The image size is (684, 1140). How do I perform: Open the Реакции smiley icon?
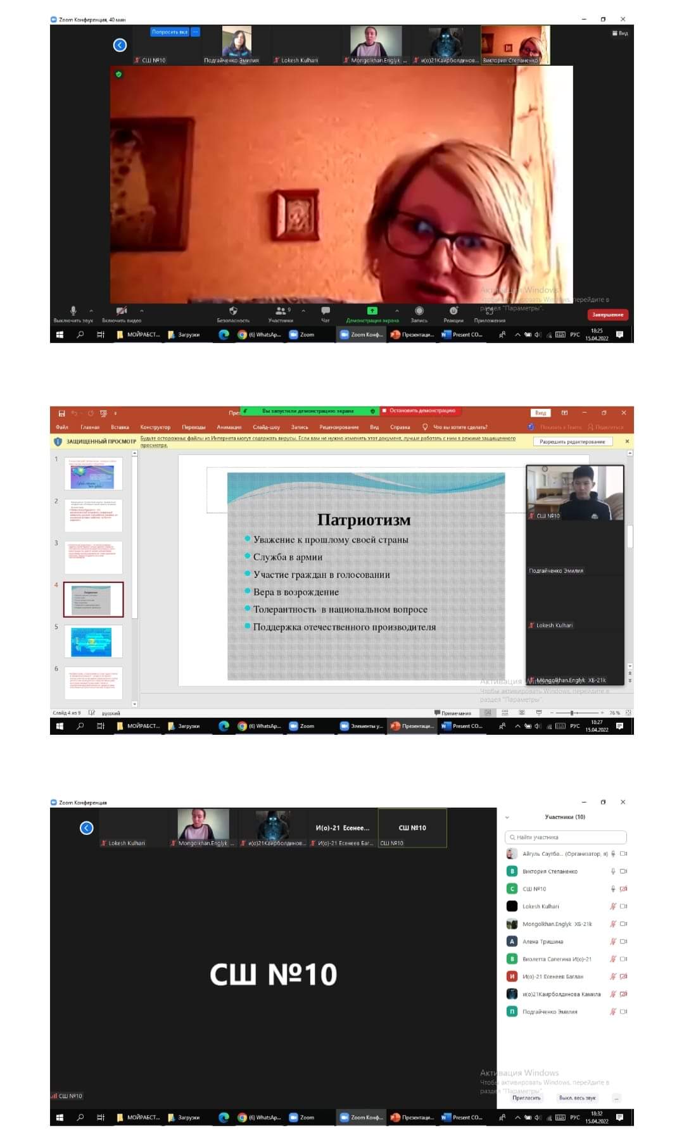point(453,310)
